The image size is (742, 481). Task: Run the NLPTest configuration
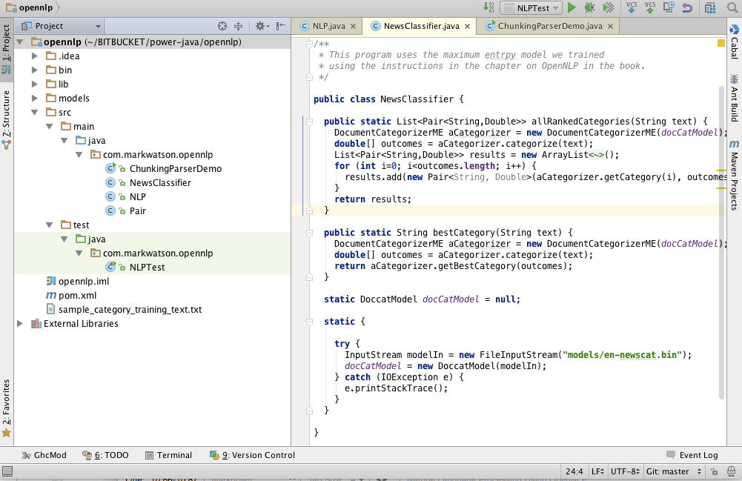point(572,7)
